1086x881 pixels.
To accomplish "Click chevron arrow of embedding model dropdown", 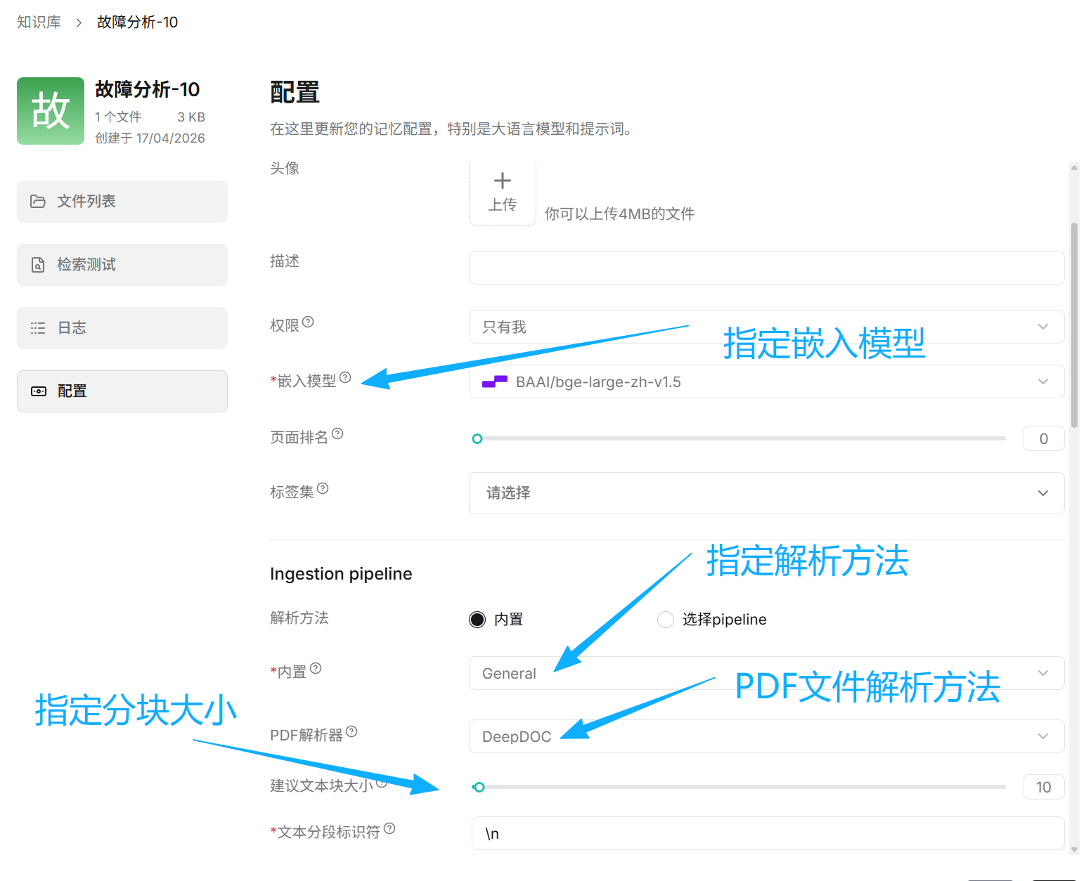I will (1043, 381).
